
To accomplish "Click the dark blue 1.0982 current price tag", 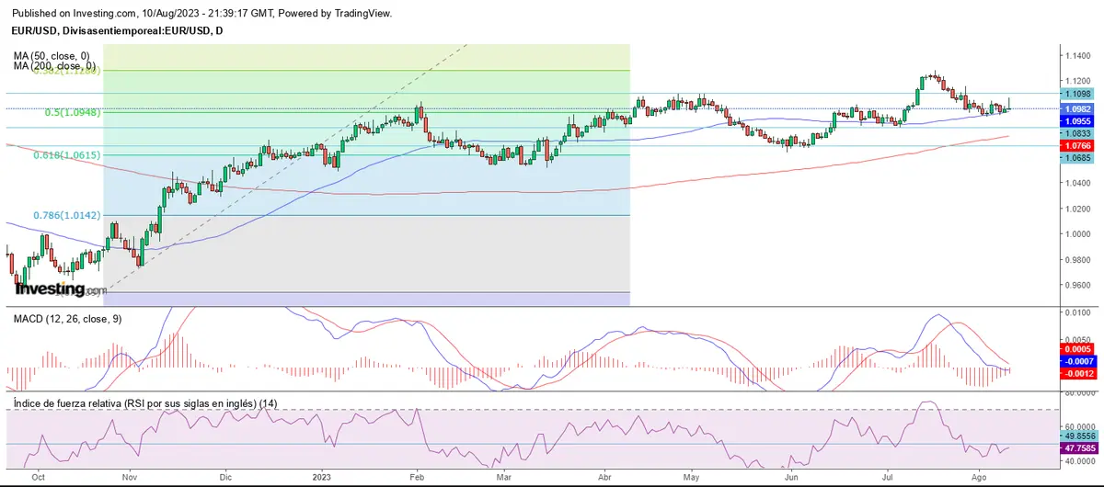I will 1075,109.
